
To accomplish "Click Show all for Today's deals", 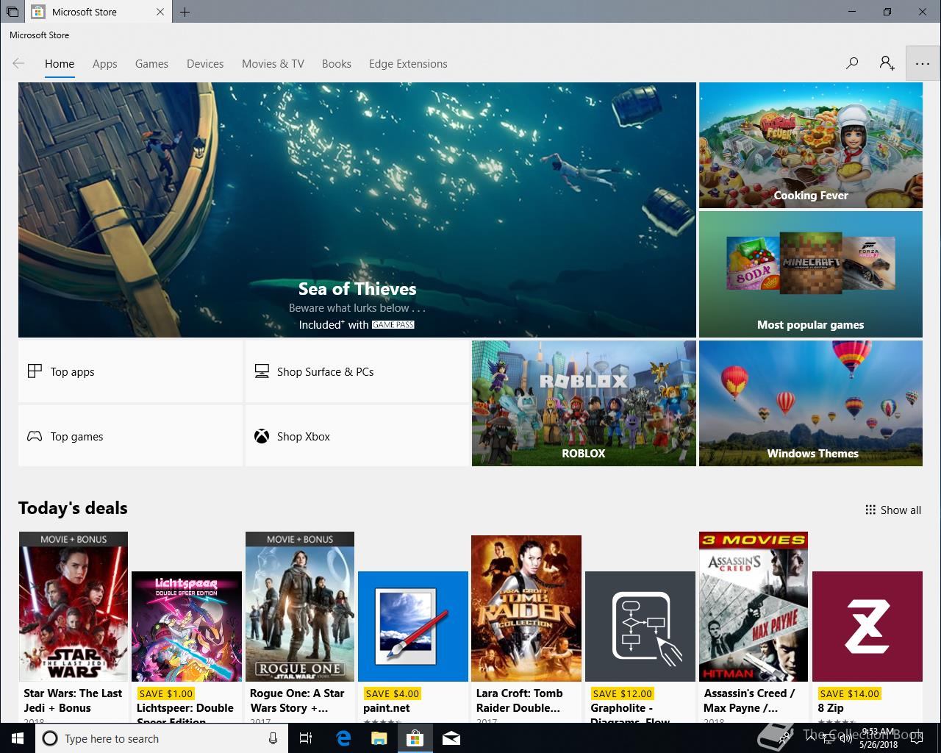I will (893, 510).
